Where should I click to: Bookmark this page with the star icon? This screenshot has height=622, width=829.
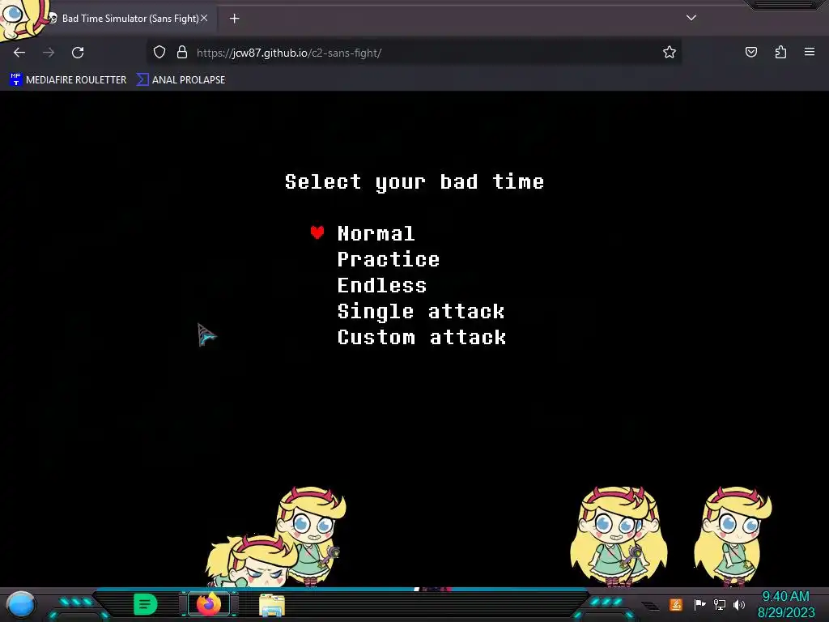coord(670,52)
